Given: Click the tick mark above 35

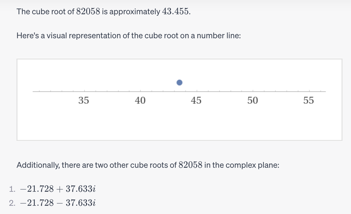Looking at the screenshot, I should click(x=84, y=91).
